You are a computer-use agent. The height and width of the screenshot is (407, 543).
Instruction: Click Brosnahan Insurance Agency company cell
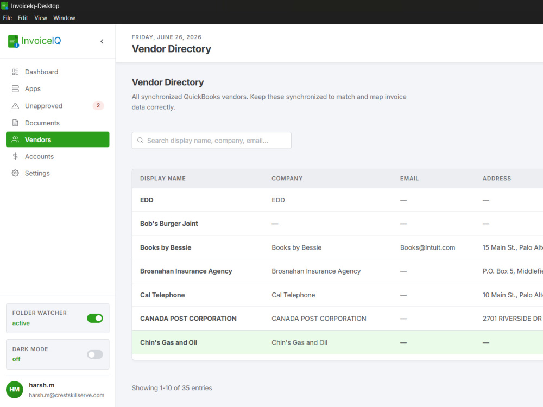pos(316,271)
